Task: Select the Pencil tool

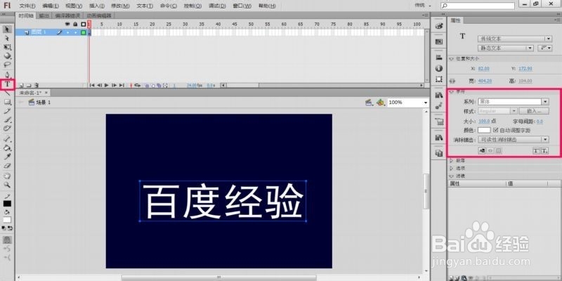Action: (7, 111)
